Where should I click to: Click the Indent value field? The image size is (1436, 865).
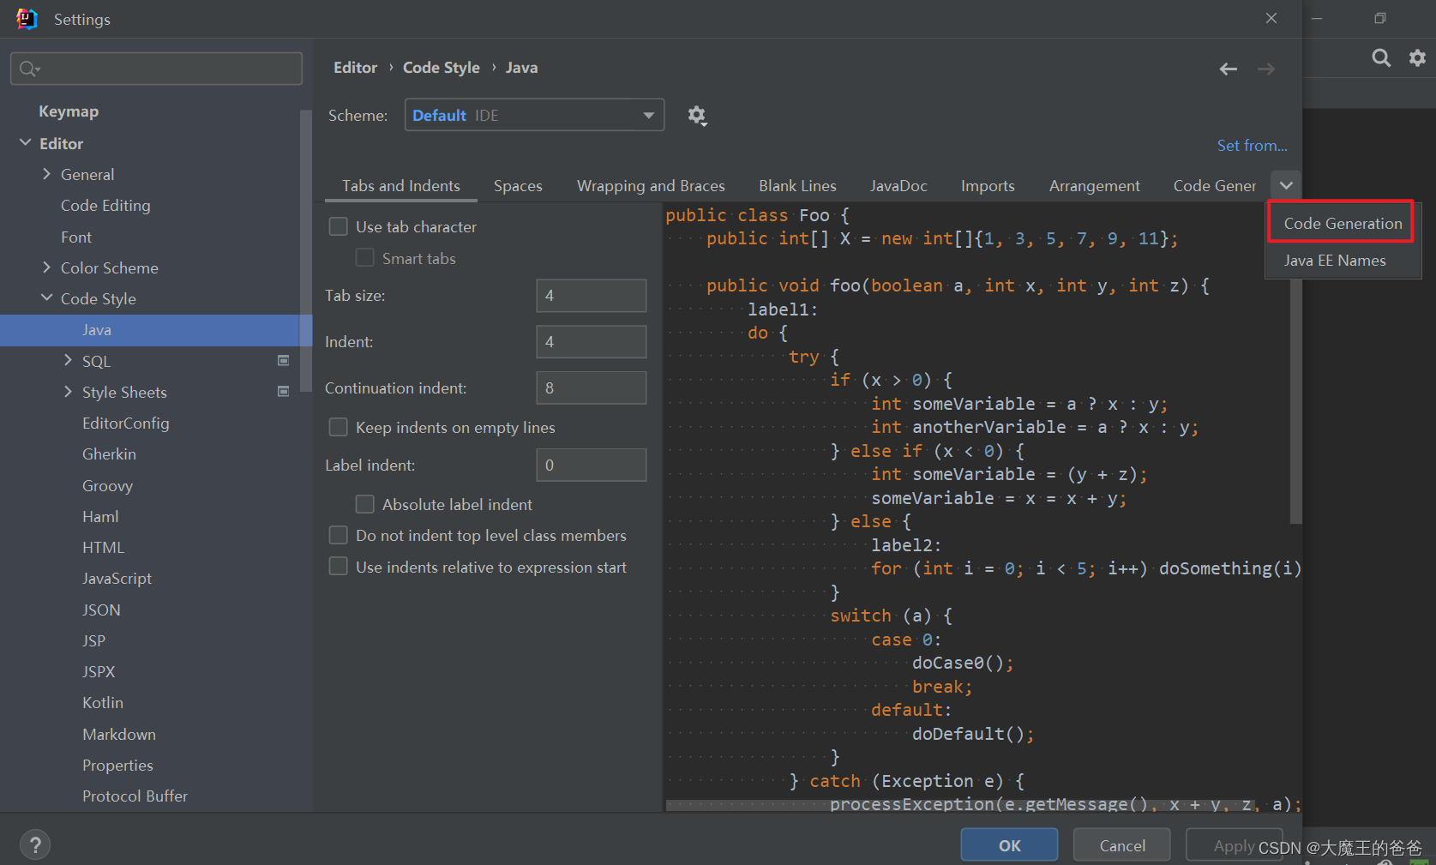click(x=591, y=342)
